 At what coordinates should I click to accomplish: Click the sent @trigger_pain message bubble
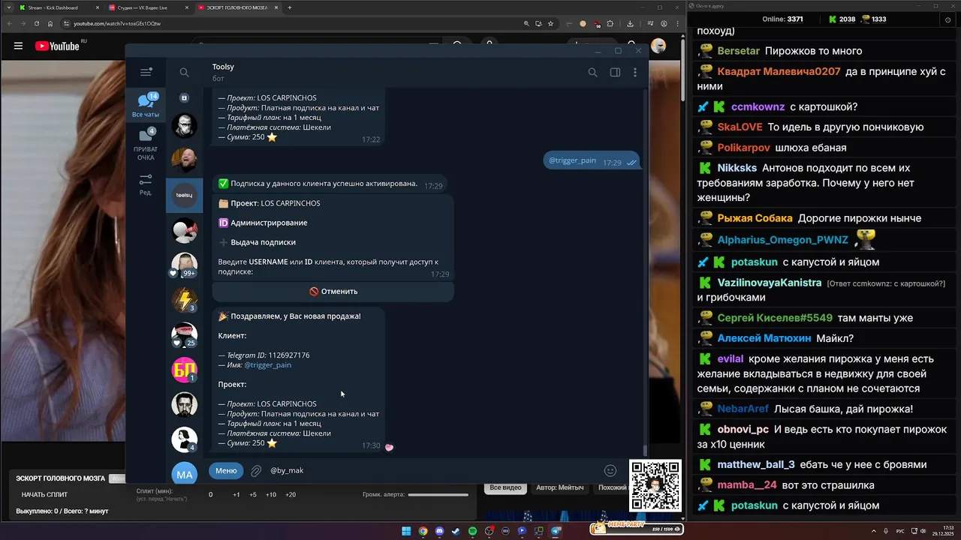coord(591,160)
